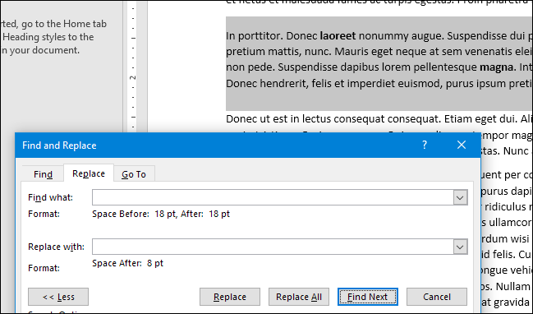
Task: Collapse options with the << Less button
Action: [58, 297]
